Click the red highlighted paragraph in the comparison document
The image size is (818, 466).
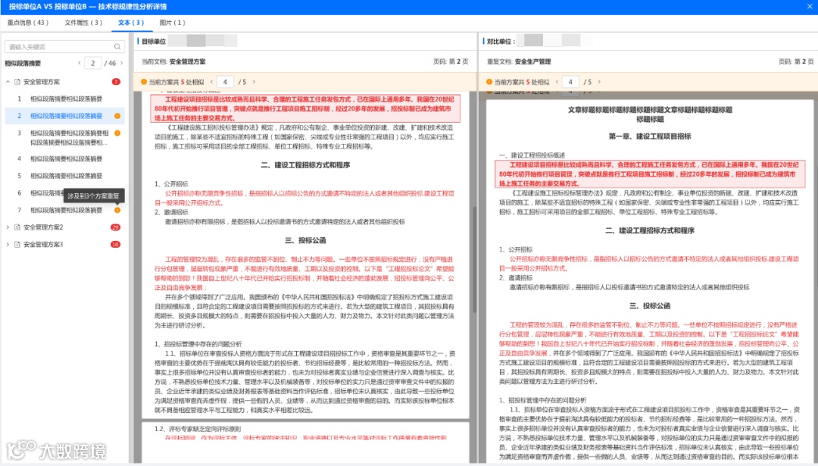650,174
